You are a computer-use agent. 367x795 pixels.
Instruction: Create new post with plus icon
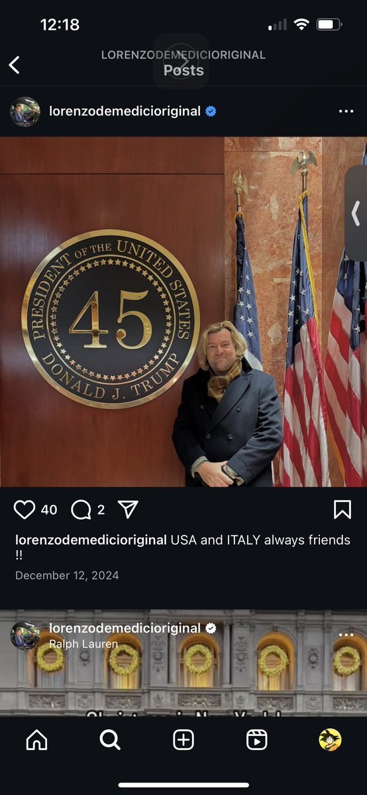pos(183,740)
